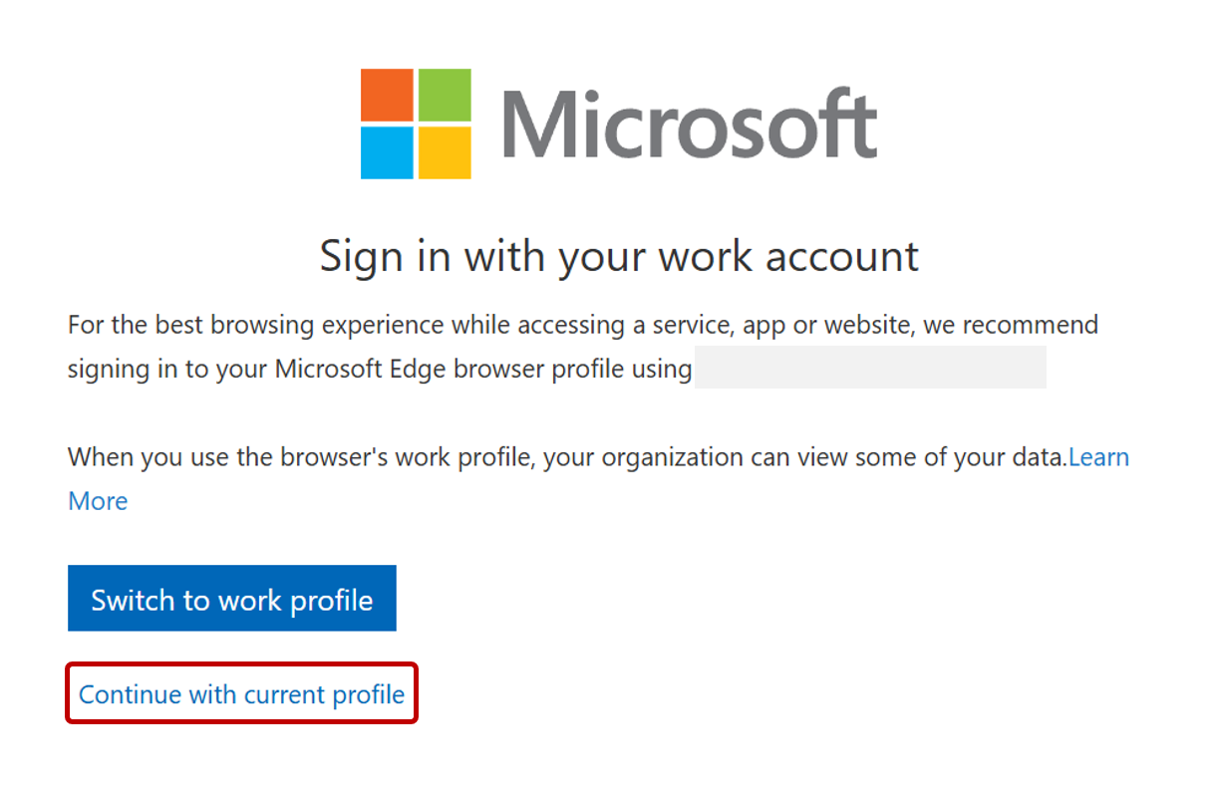Click the yellow square of Microsoft logo
The height and width of the screenshot is (790, 1217).
pos(445,152)
